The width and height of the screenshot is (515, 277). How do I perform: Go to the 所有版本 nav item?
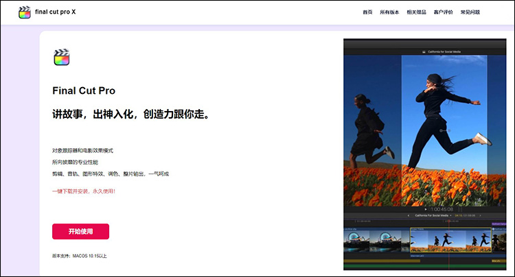389,12
